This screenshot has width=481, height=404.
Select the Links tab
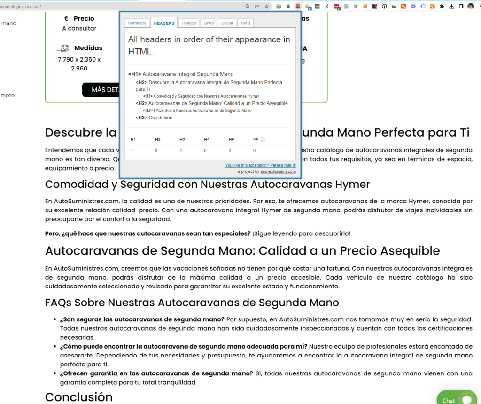[209, 23]
